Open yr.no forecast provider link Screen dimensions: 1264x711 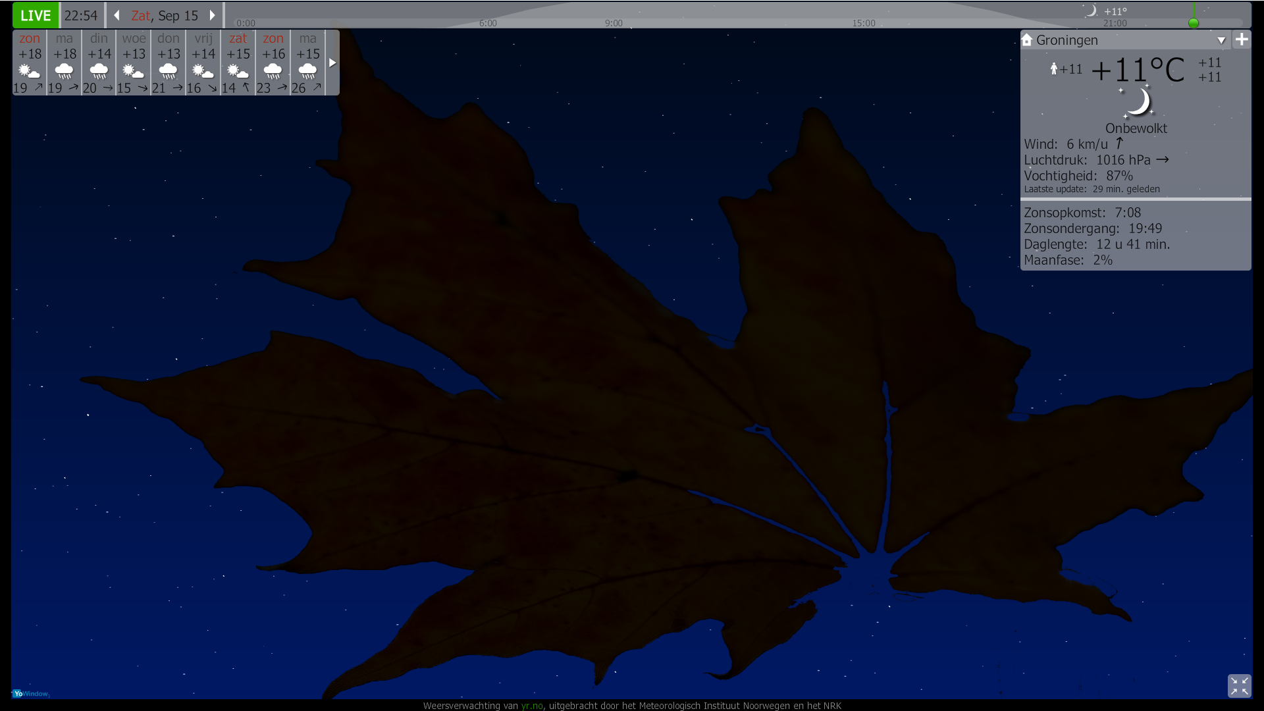pos(532,706)
